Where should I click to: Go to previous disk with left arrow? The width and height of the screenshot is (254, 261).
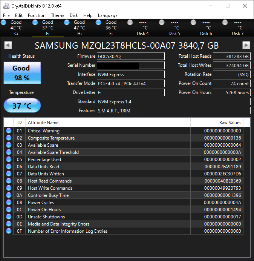coord(8,45)
